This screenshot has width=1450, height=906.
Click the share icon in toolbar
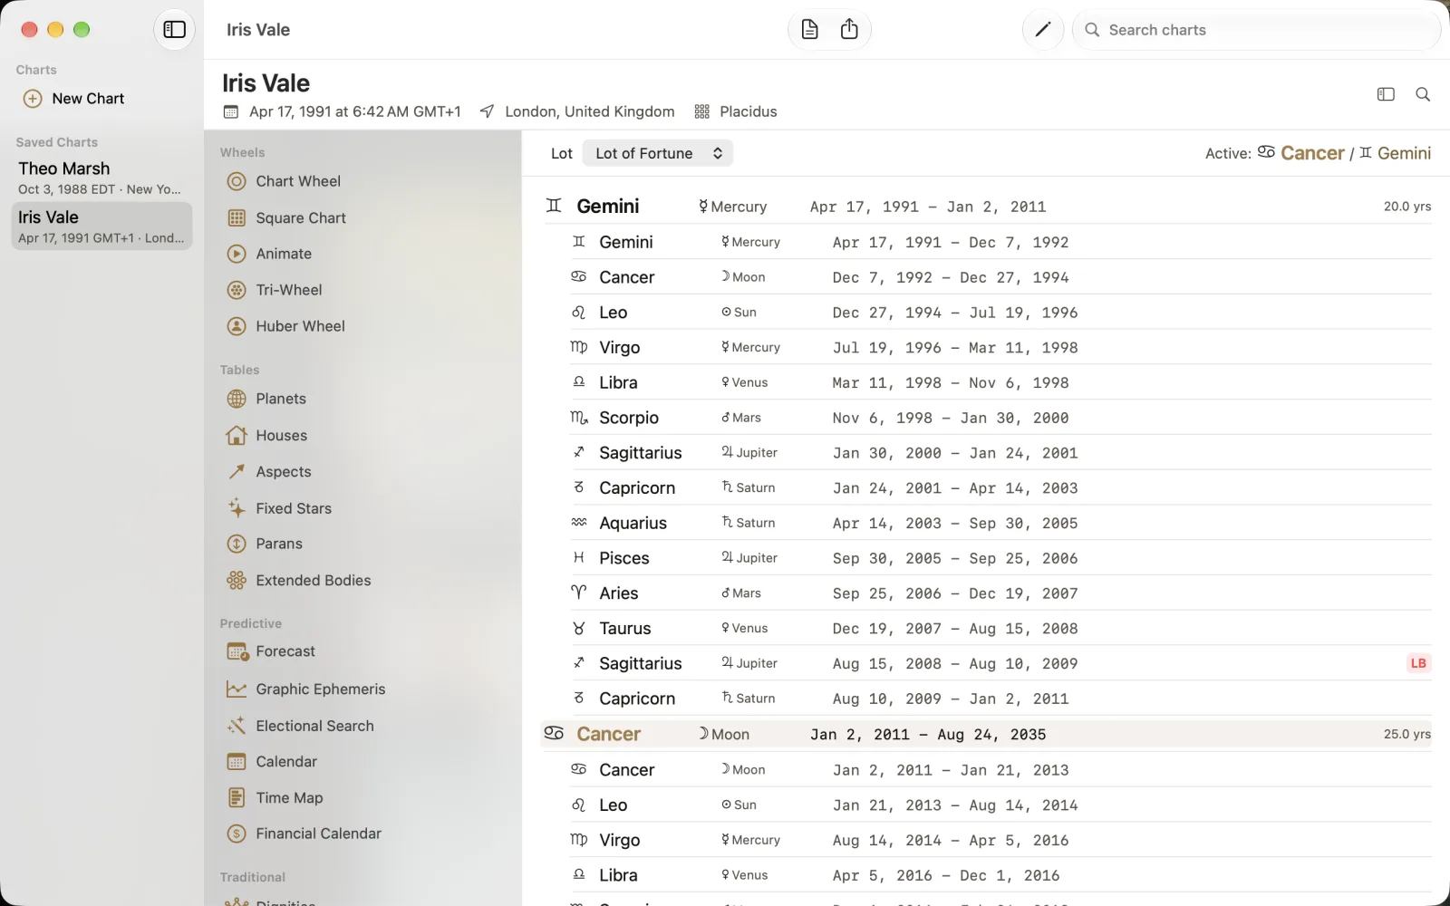tap(849, 30)
